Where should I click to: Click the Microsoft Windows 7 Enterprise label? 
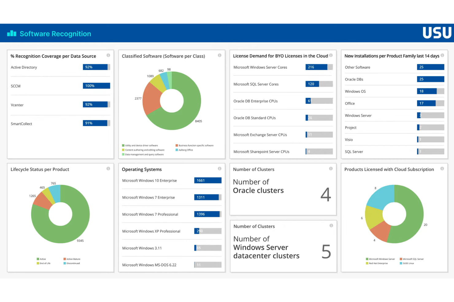point(148,197)
